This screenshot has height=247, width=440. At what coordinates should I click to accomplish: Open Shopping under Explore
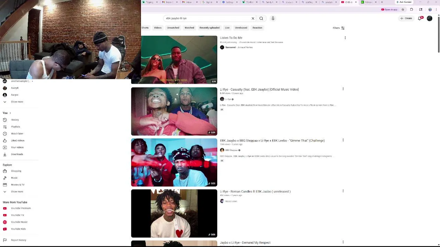coord(16,171)
